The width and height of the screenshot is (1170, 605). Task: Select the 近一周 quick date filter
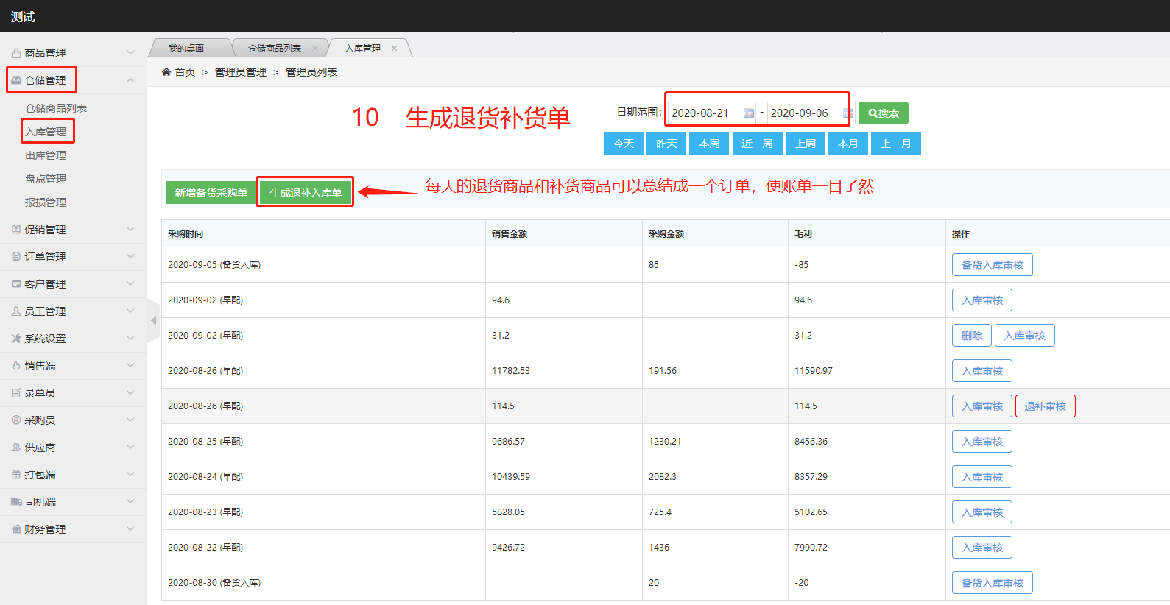tap(757, 144)
